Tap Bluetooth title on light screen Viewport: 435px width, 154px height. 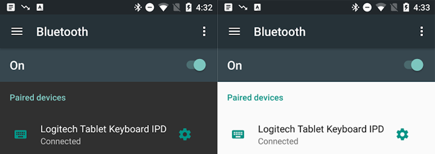(x=280, y=32)
